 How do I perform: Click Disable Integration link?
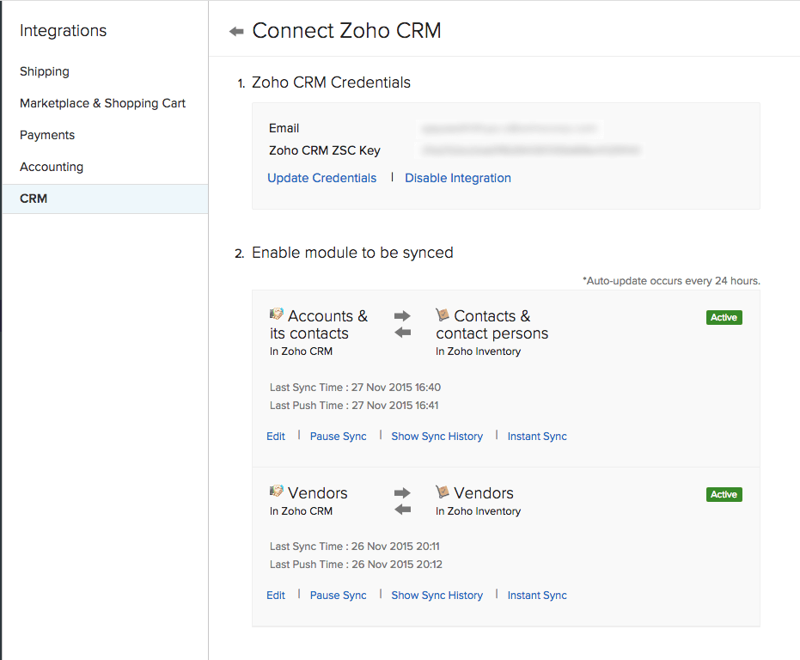click(x=458, y=178)
